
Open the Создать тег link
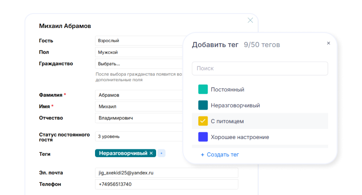(x=223, y=155)
